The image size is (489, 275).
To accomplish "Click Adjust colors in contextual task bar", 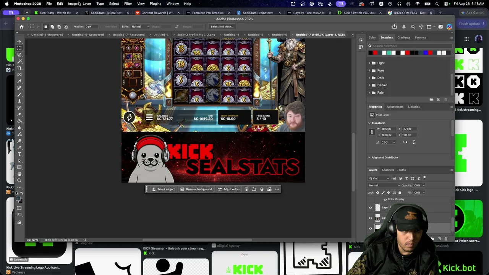I will click(x=228, y=189).
